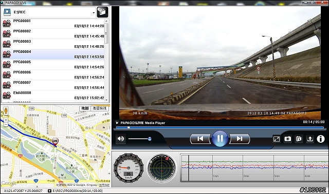Select recording PPG00006
This screenshot has width=329, height=194.
(53, 75)
